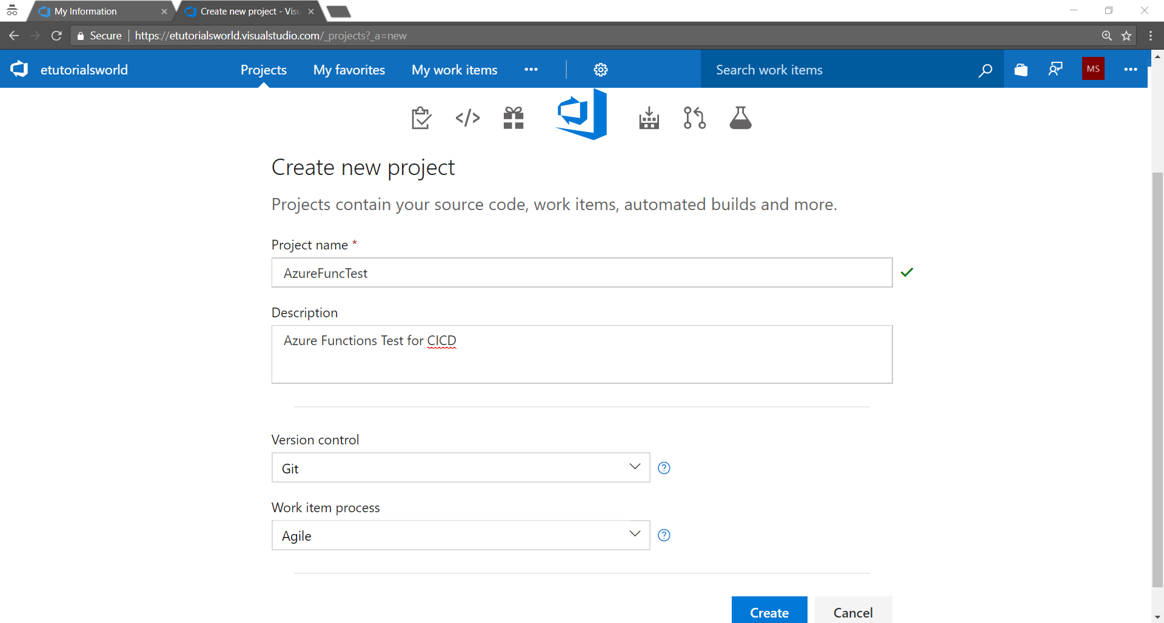Open My work items
Image resolution: width=1164 pixels, height=623 pixels.
tap(454, 70)
